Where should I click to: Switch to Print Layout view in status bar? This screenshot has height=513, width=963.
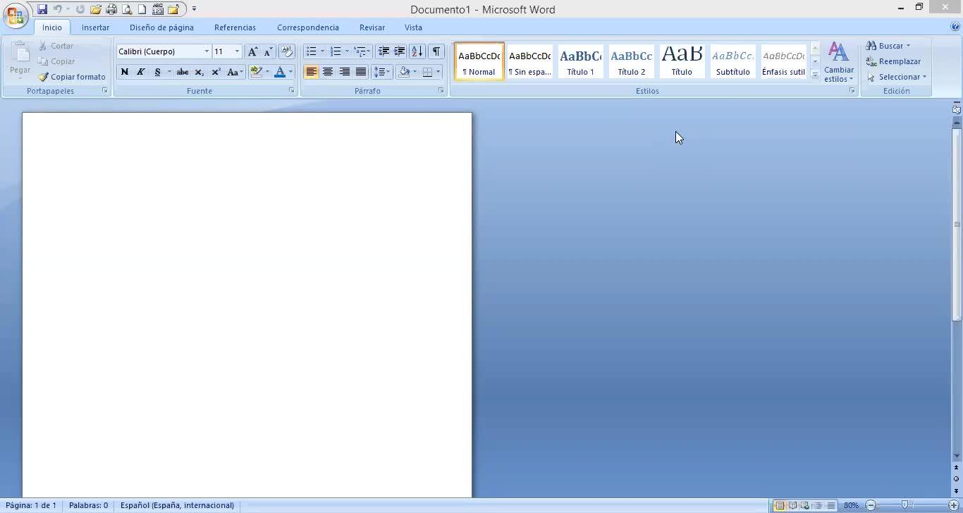[x=780, y=505]
